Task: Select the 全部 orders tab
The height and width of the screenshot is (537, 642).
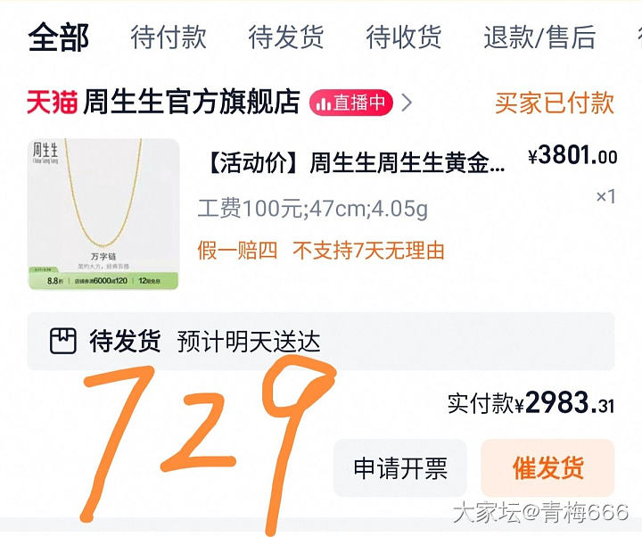Action: tap(59, 37)
